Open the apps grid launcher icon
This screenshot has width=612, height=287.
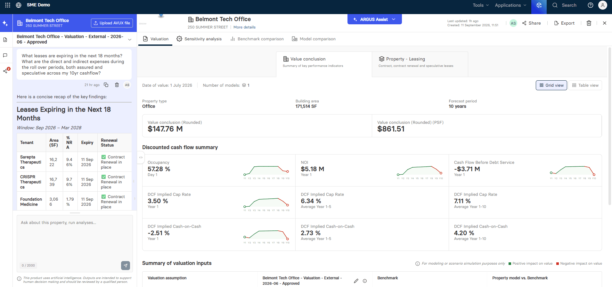8,5
